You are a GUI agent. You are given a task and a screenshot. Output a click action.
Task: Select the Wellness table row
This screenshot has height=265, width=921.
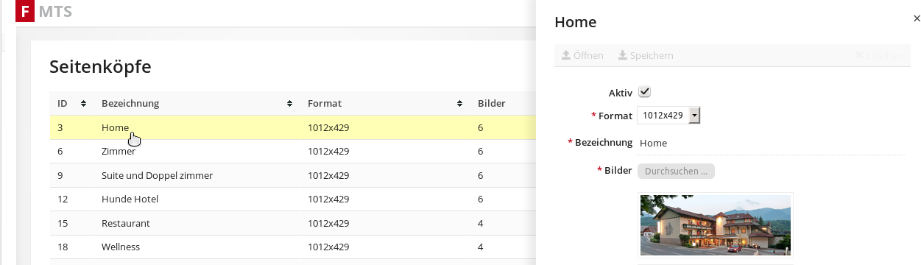click(x=292, y=247)
